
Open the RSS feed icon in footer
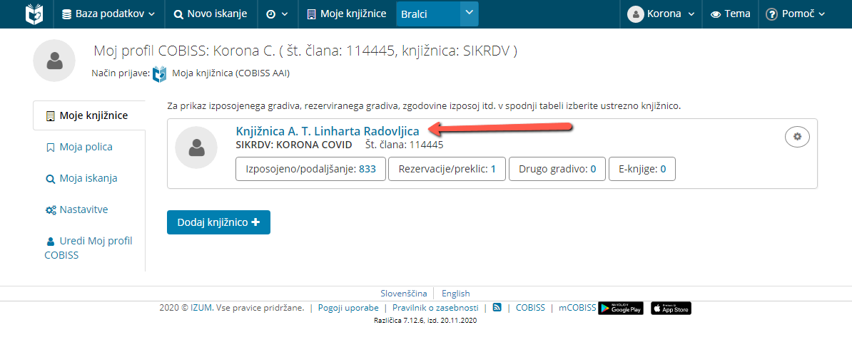[497, 307]
